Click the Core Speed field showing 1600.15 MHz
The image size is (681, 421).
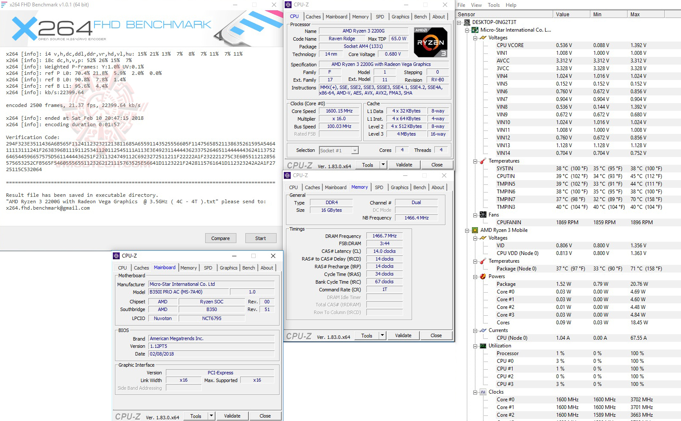click(339, 111)
